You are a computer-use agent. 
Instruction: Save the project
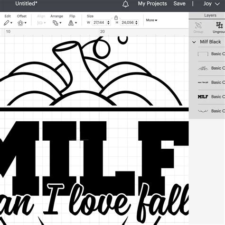(x=179, y=4)
